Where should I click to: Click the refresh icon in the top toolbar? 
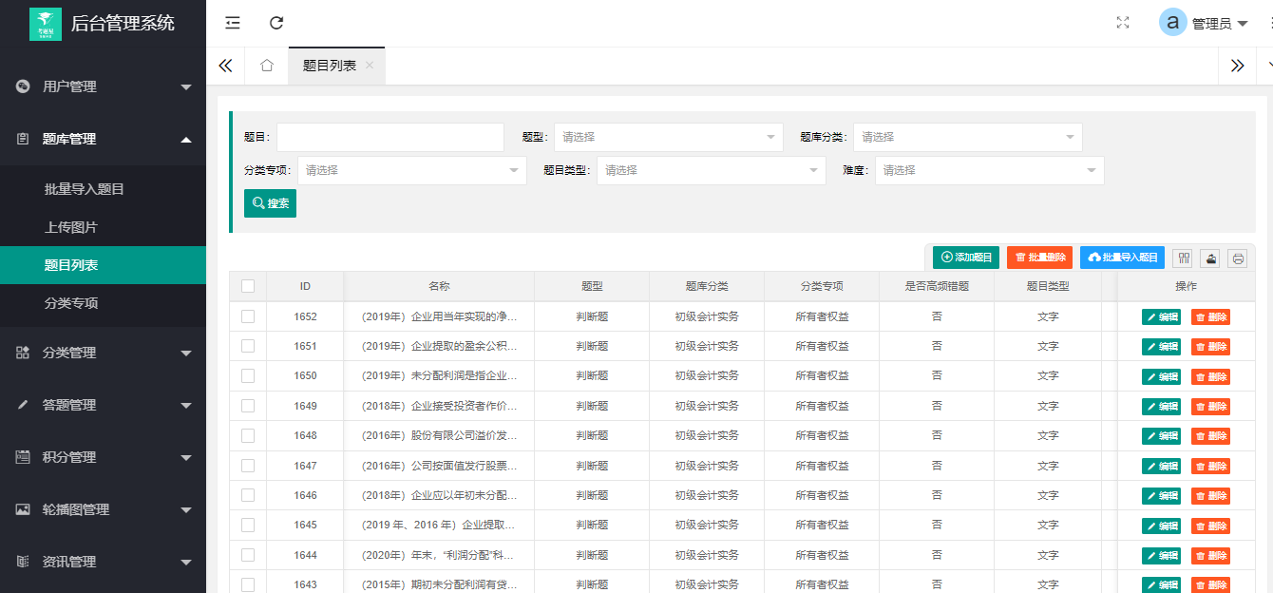click(x=275, y=22)
